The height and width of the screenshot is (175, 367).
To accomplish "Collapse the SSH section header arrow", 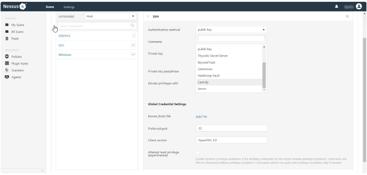I will coord(148,16).
